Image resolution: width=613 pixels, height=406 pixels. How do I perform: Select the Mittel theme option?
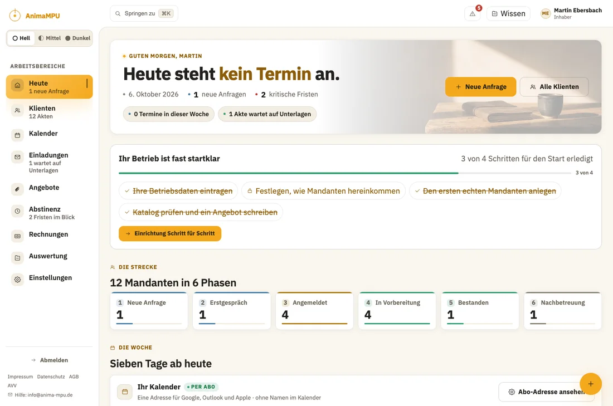[49, 38]
